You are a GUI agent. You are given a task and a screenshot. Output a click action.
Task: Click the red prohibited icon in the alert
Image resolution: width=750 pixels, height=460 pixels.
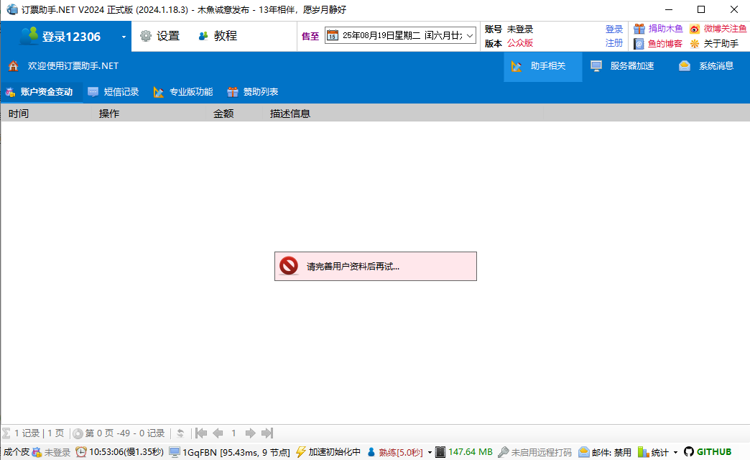coord(289,266)
